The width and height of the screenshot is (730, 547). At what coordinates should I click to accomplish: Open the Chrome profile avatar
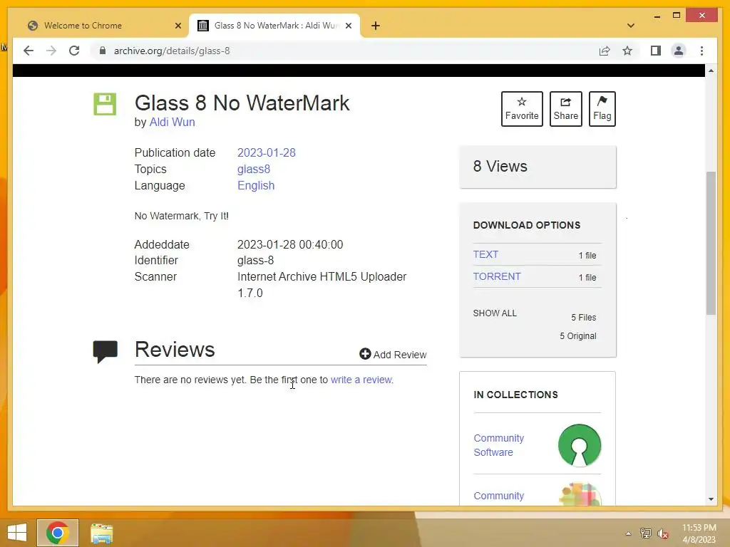pos(679,51)
